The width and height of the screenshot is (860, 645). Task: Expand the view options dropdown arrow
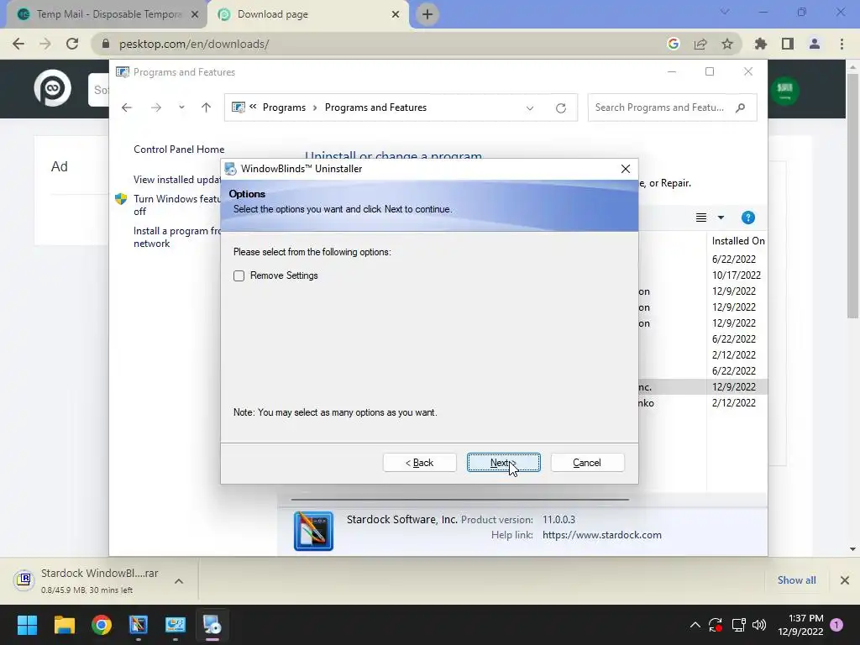click(x=721, y=218)
